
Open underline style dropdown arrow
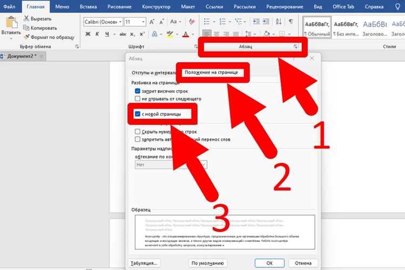point(114,34)
